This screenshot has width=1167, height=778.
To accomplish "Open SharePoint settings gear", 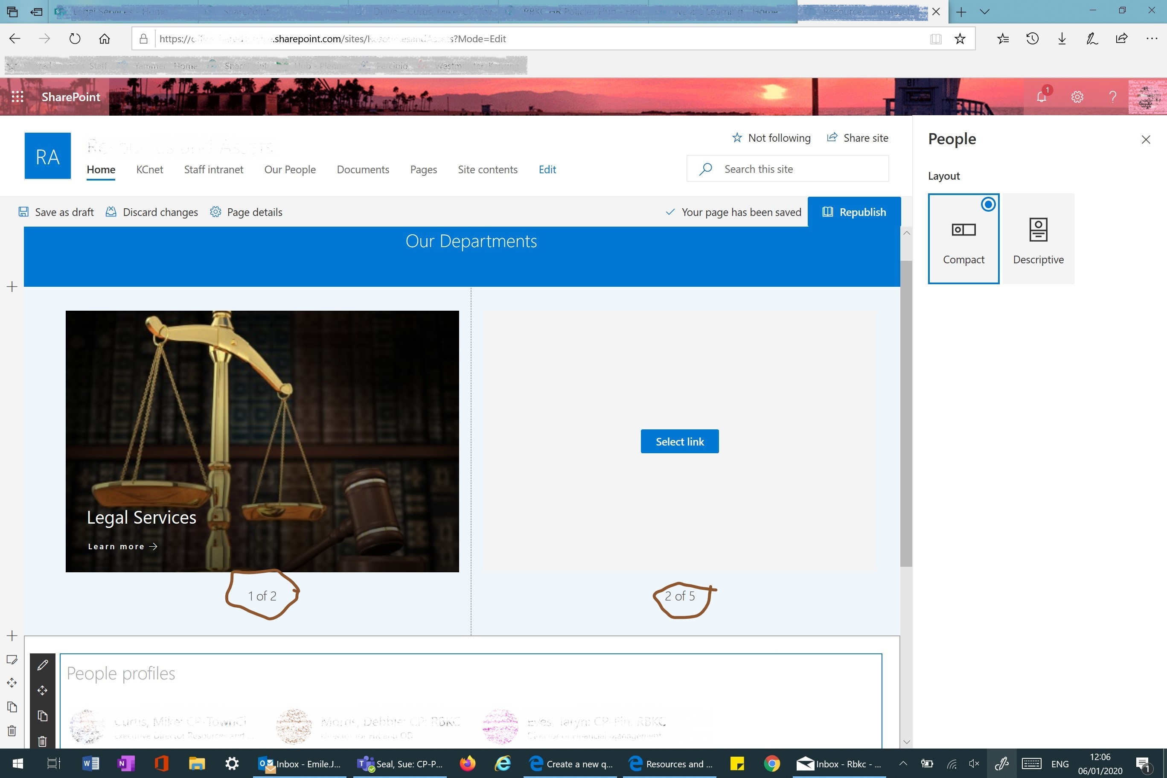I will coord(1077,97).
